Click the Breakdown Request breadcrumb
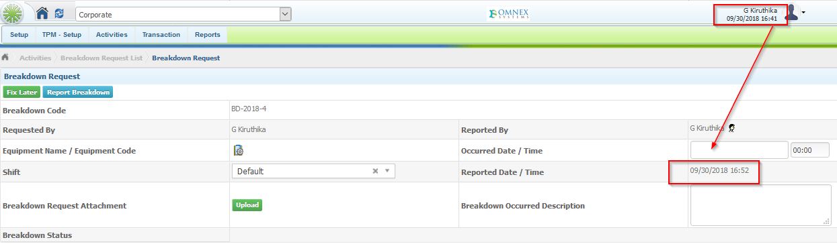 (x=186, y=58)
